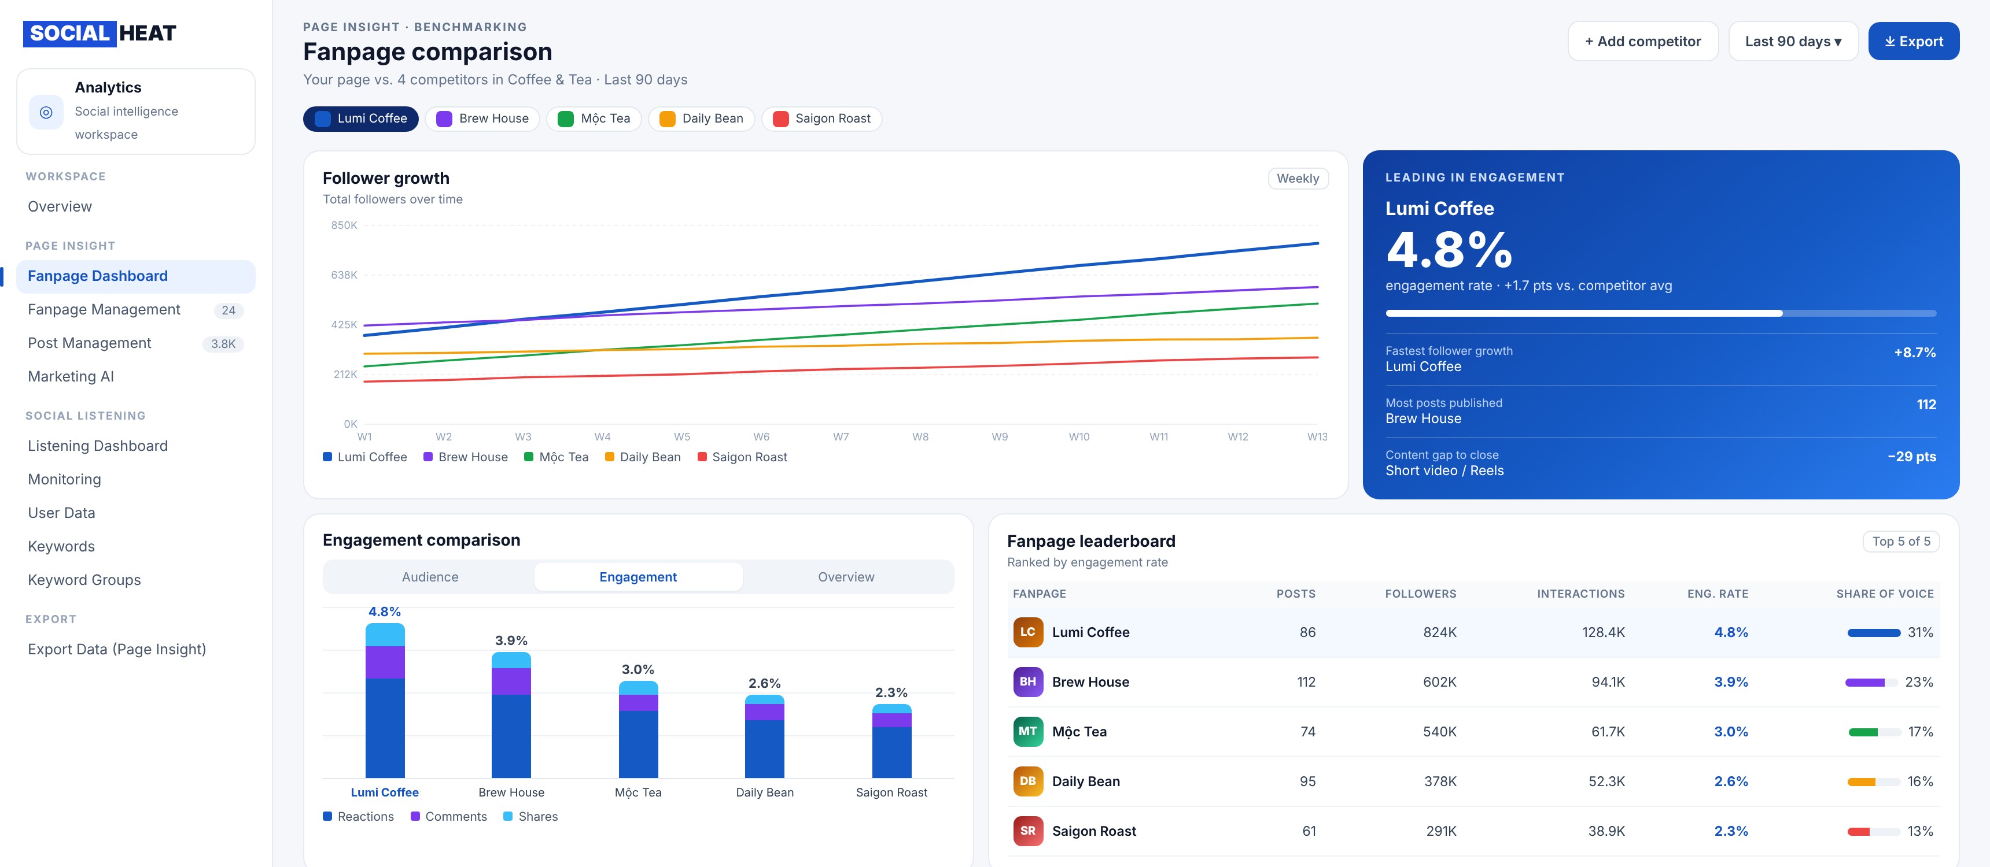Toggle Mộc Tea competitor chip
The width and height of the screenshot is (1990, 867).
tap(594, 119)
